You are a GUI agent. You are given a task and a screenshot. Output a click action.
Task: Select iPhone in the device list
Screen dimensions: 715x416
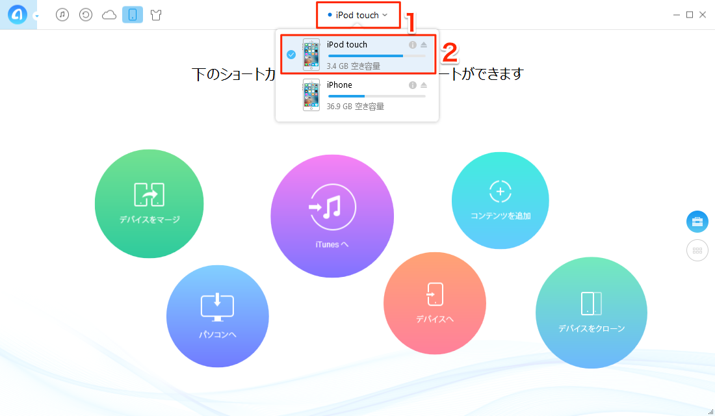[x=357, y=95]
